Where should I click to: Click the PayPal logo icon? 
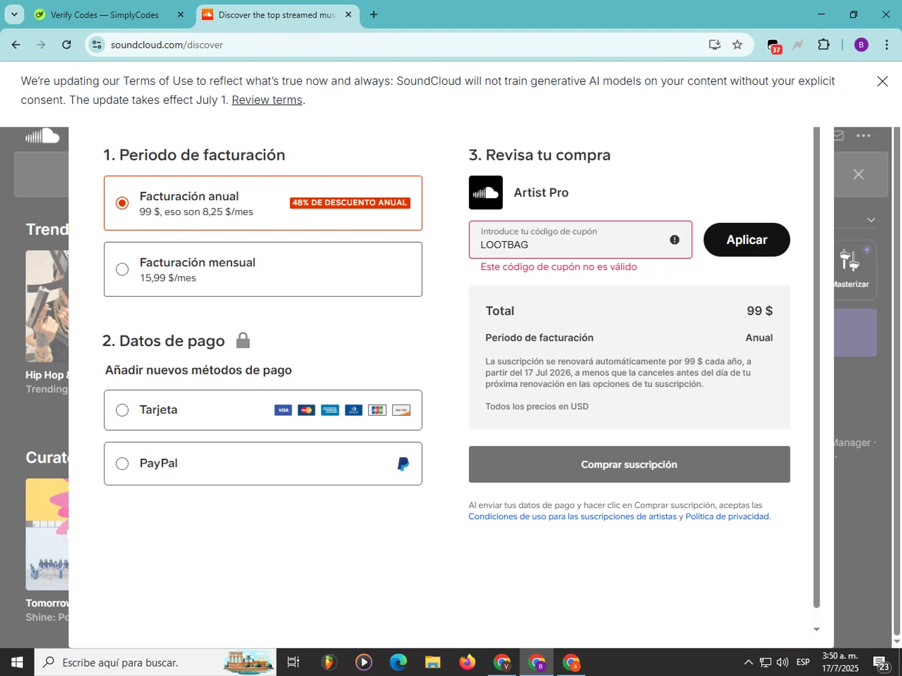coord(403,463)
